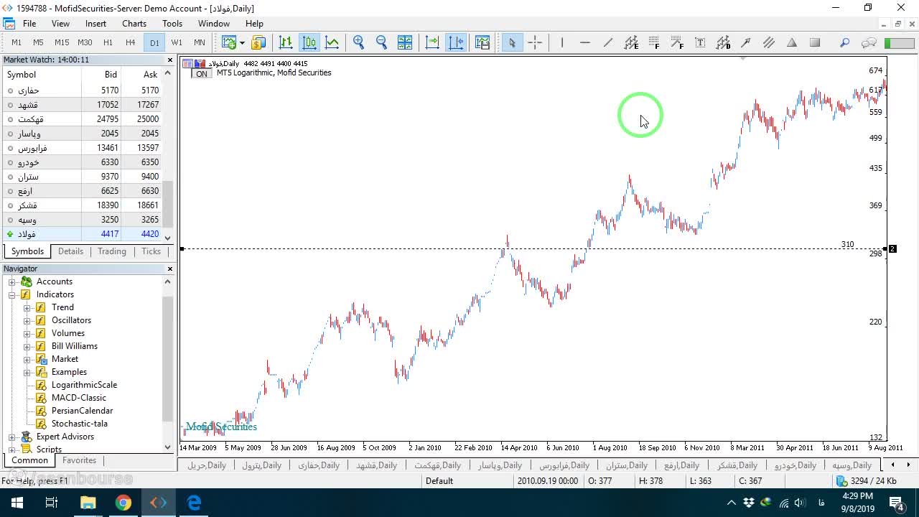Select the Andrews pitchfork lines tool
Viewport: 919px width, 517px height.
(769, 42)
